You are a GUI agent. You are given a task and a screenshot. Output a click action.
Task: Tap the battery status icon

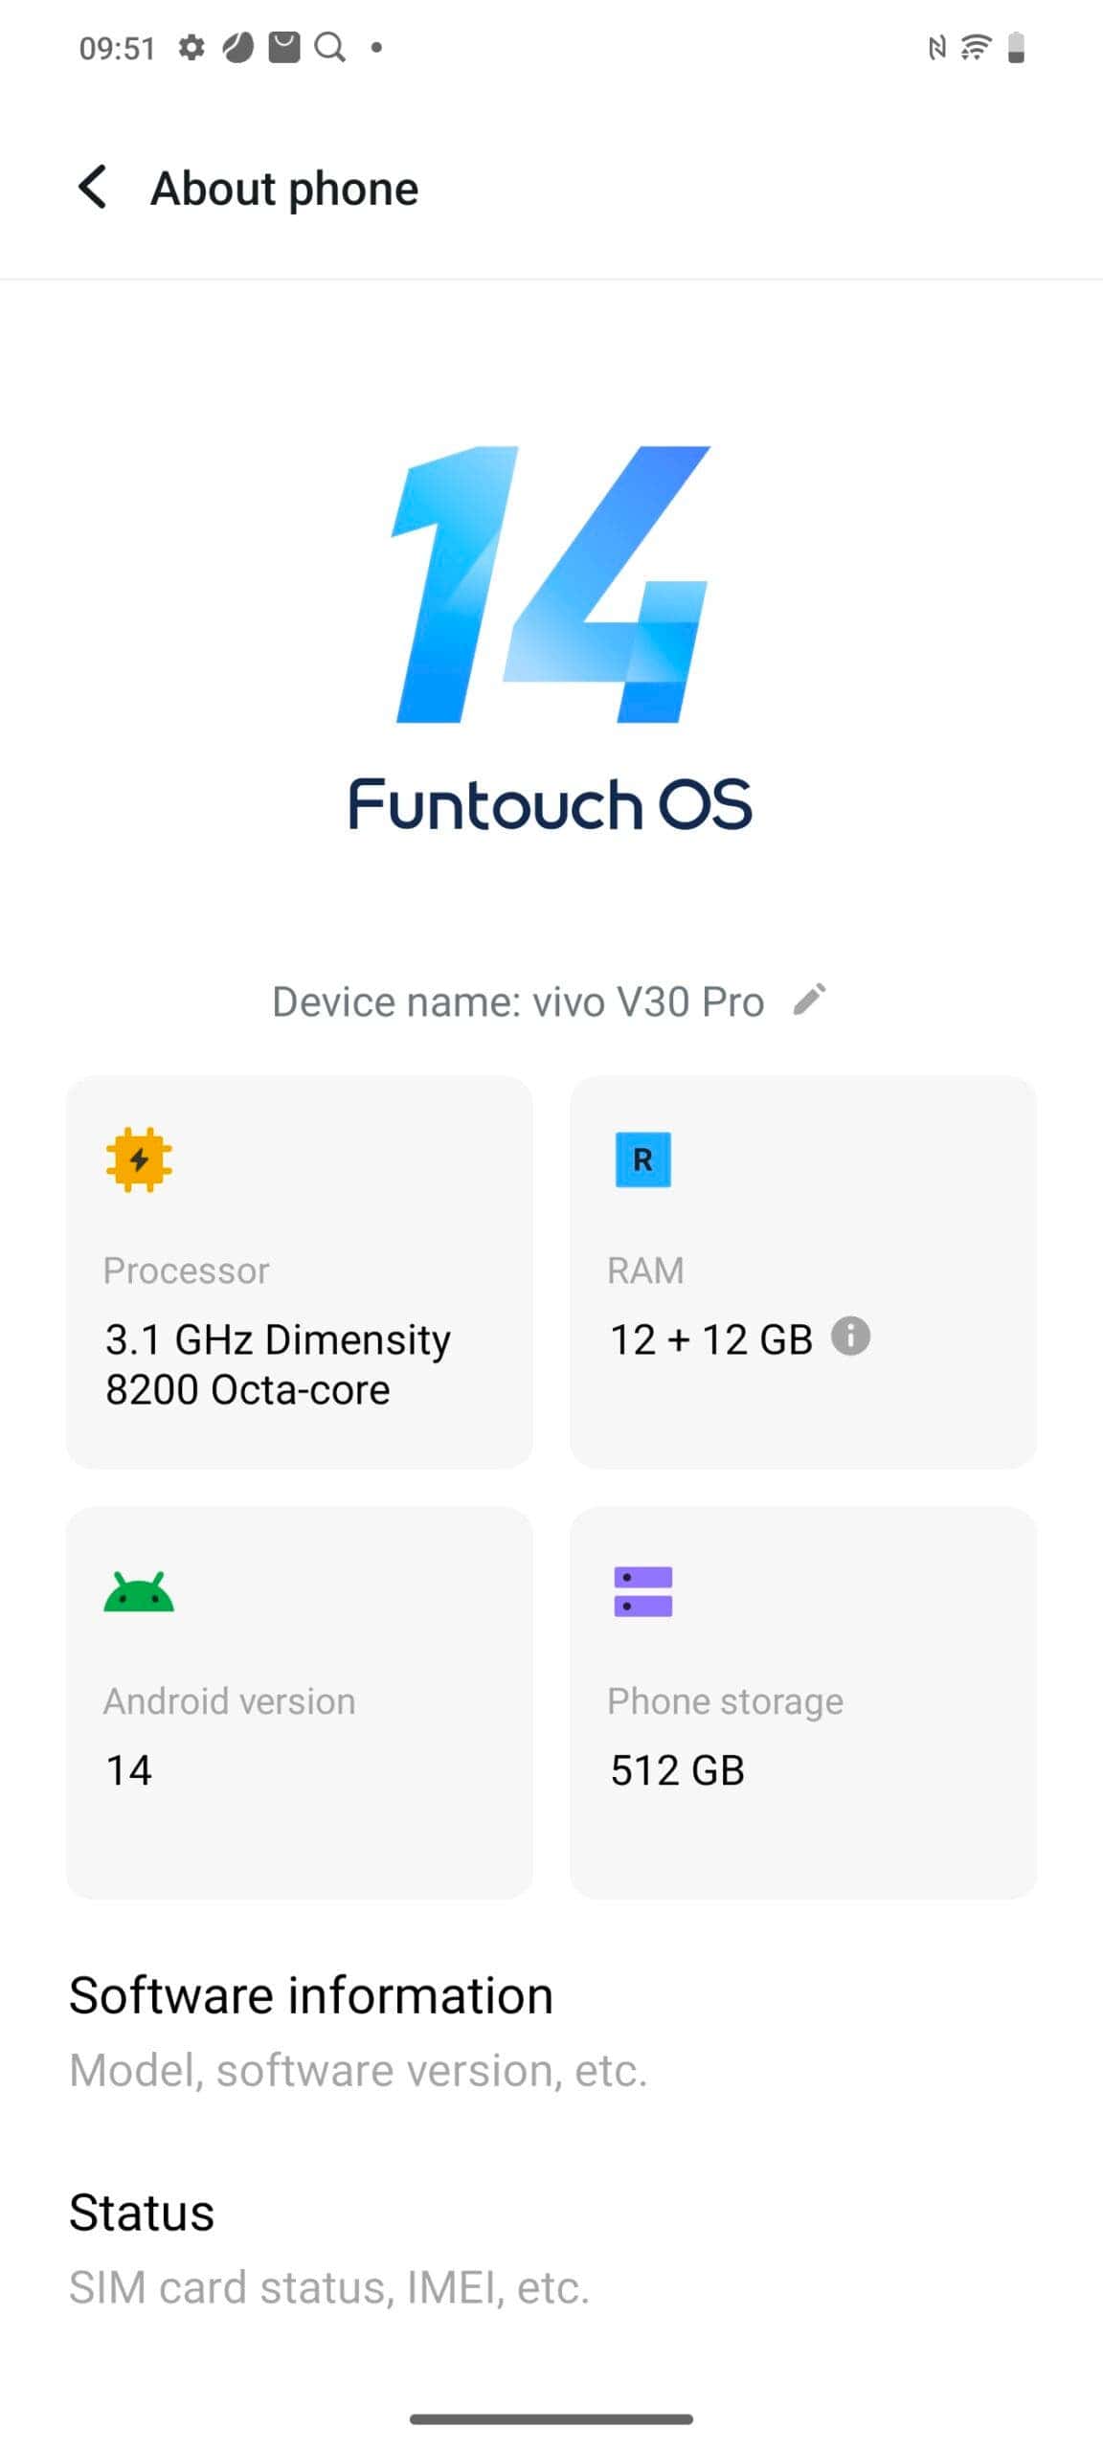[x=1016, y=47]
